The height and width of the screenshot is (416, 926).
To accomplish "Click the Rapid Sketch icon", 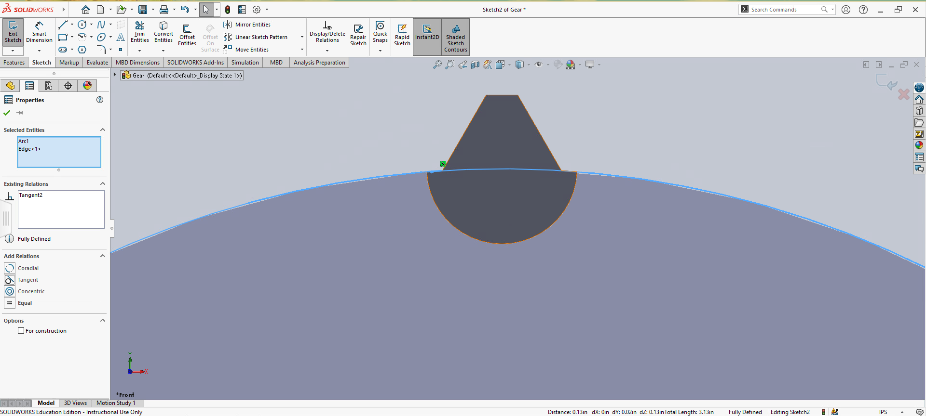I will click(x=402, y=35).
